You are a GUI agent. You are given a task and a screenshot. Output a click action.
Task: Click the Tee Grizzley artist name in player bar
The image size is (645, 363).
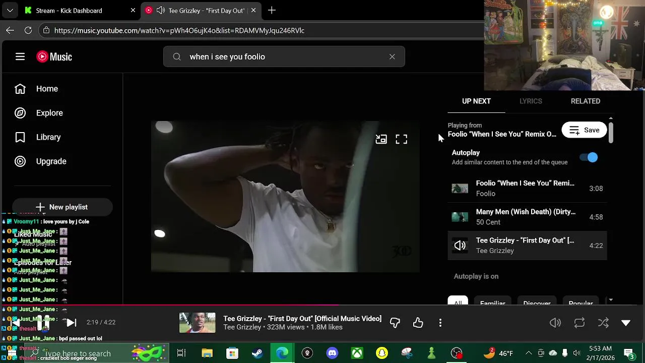pos(242,327)
